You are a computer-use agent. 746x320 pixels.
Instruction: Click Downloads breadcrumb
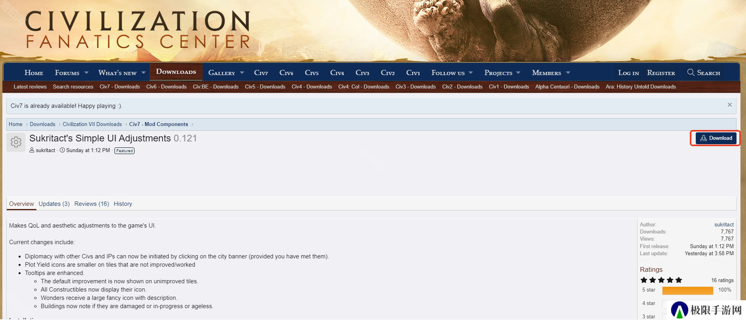click(x=42, y=124)
